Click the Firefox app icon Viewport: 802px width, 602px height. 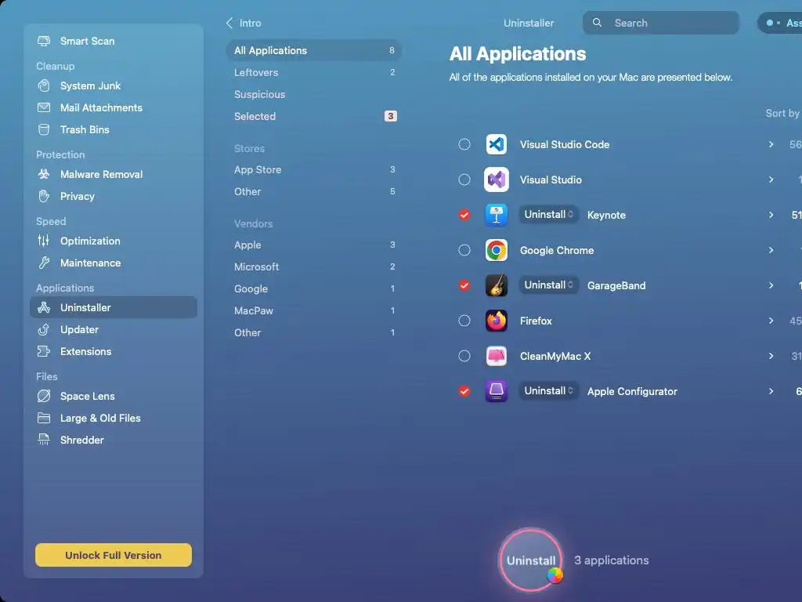click(496, 321)
